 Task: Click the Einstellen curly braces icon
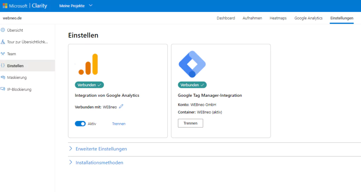[3, 65]
